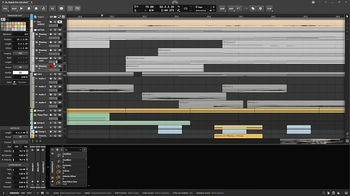Click the 4/4 time signature in the transport
The width and height of the screenshot is (350, 196).
point(151,10)
